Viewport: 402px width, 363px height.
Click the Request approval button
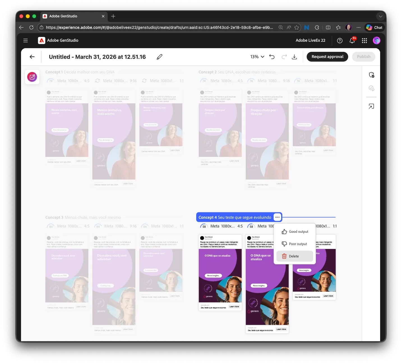(x=327, y=57)
